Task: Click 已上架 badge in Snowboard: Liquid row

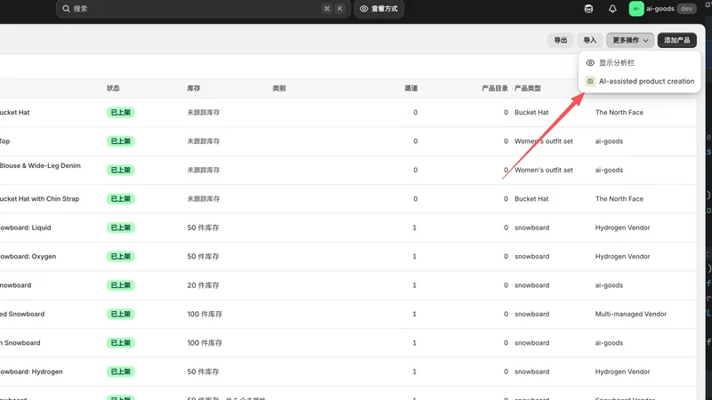Action: point(120,228)
